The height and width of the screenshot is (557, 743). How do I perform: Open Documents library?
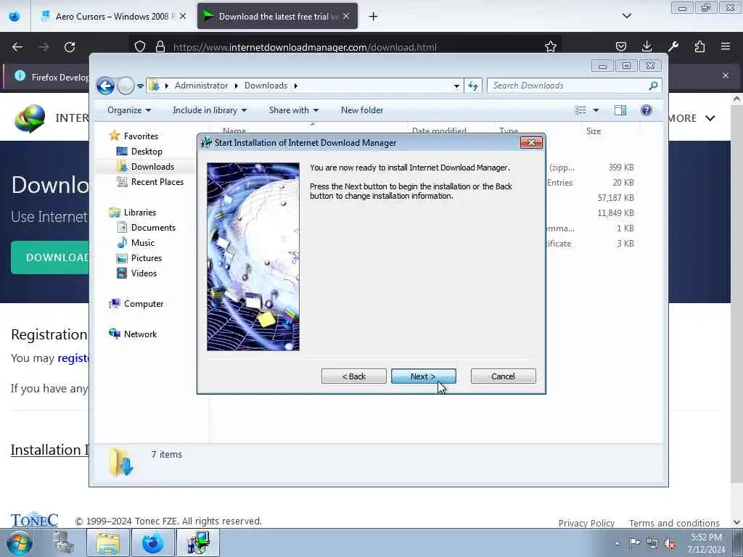(153, 227)
